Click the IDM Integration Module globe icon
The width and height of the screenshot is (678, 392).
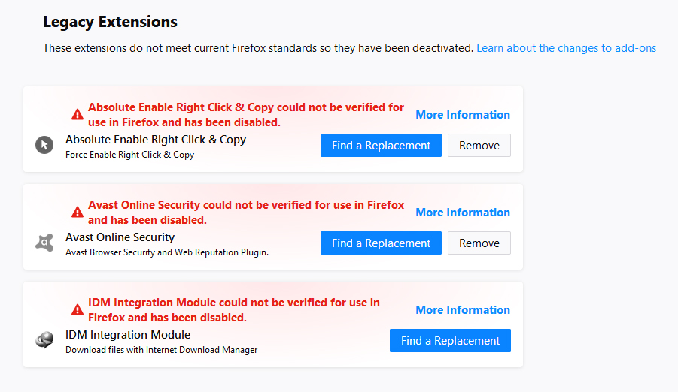point(44,340)
